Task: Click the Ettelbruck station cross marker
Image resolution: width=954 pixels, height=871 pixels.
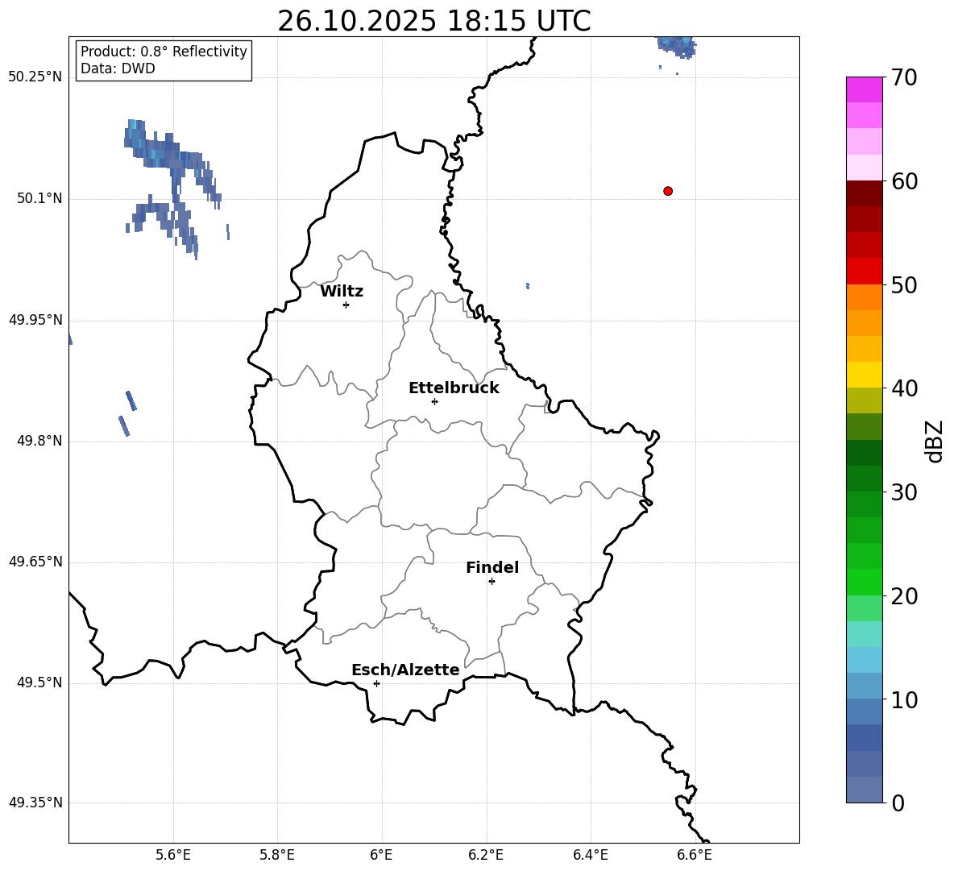Action: (434, 401)
